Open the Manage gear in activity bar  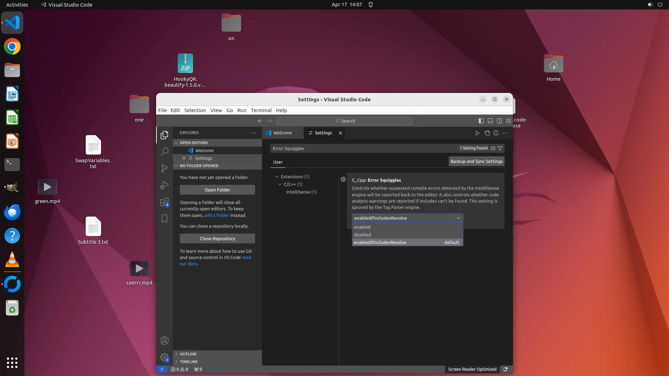(x=164, y=357)
